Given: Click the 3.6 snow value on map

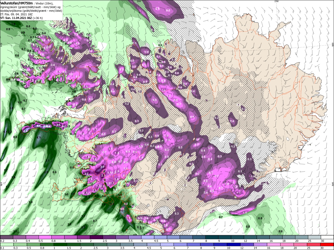Looking at the screenshot, I should (58, 125).
